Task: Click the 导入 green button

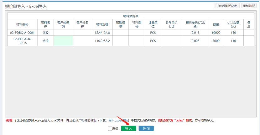Action: 128,128
